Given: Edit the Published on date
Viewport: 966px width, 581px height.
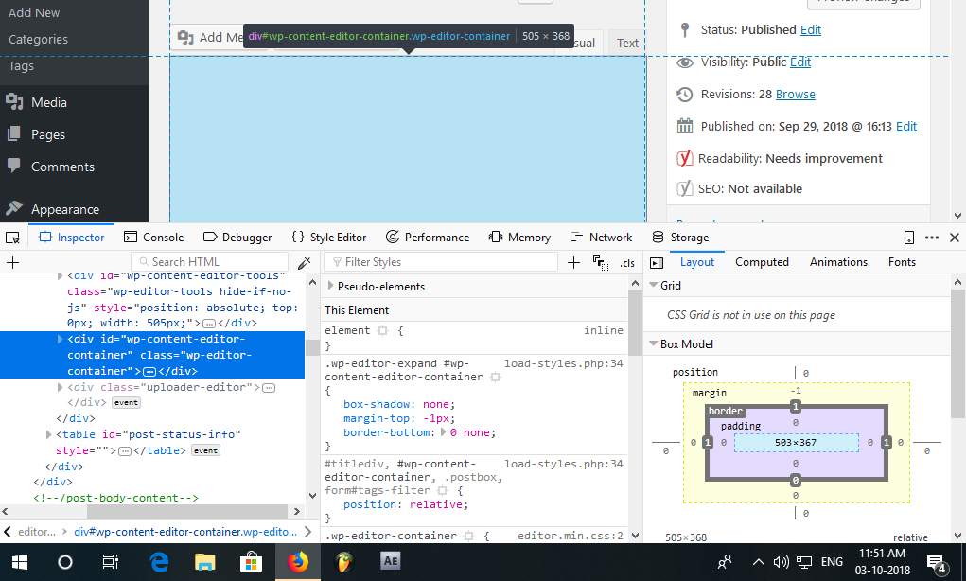Looking at the screenshot, I should click(905, 127).
